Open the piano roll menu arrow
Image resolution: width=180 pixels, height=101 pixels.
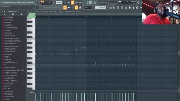pos(29,12)
